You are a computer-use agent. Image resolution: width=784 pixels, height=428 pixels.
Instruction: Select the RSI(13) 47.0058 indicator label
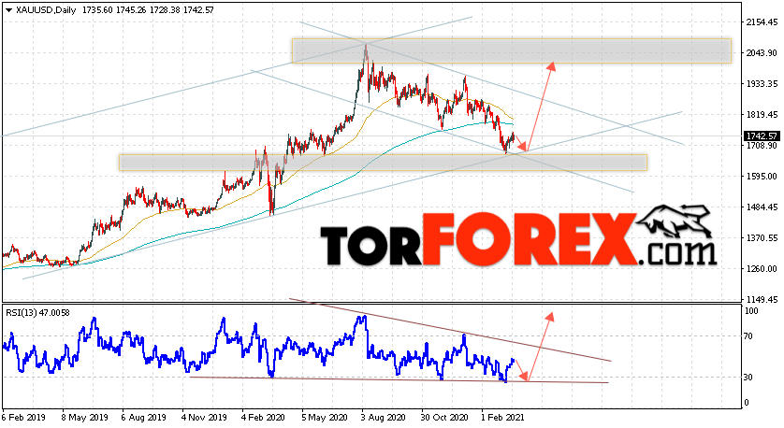tap(38, 313)
